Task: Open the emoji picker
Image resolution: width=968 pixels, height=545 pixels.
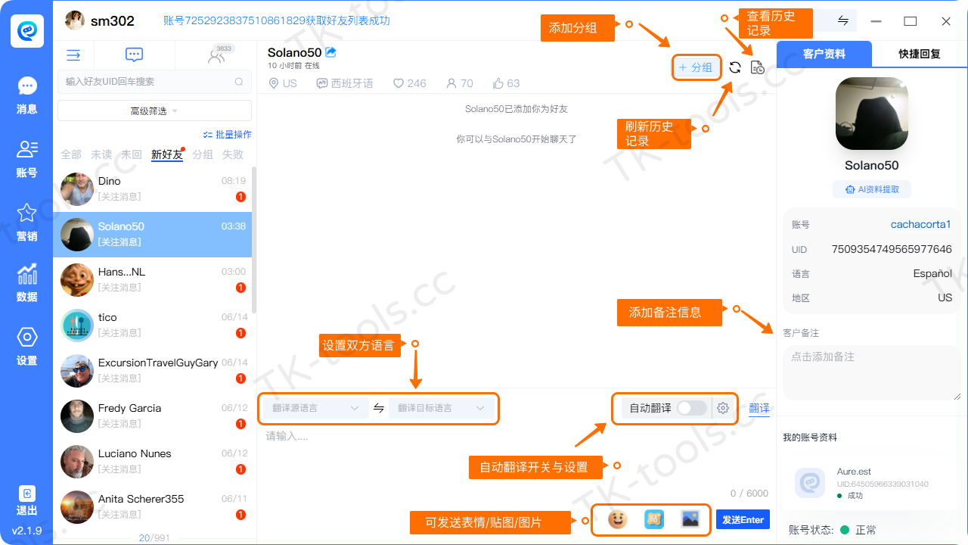Action: pyautogui.click(x=618, y=519)
